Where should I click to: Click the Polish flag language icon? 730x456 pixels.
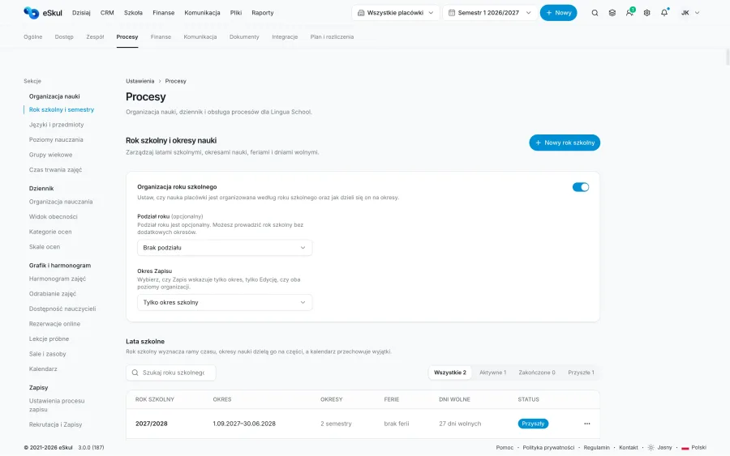click(x=685, y=448)
